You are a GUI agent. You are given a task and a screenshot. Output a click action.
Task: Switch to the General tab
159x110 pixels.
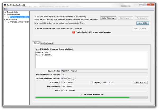pyautogui.click(x=37, y=43)
